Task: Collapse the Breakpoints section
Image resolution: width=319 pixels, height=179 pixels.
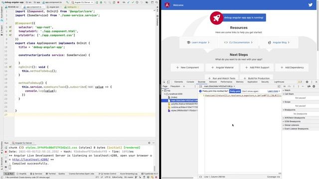Action: [284, 110]
